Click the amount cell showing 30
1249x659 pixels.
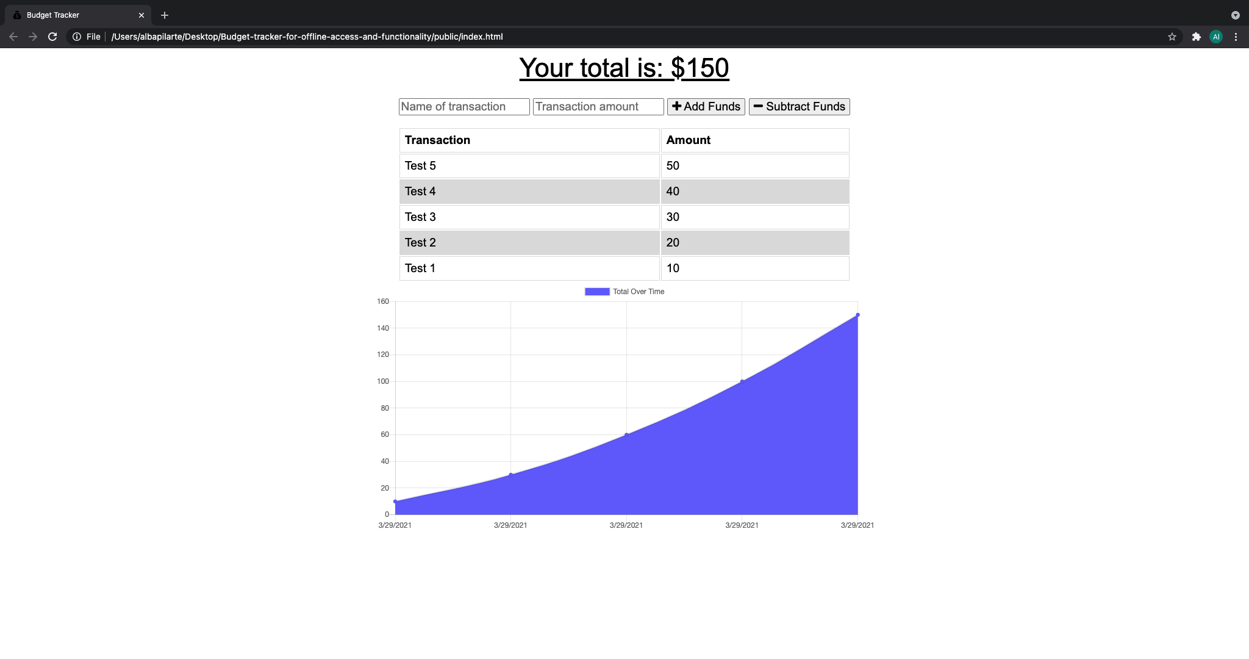click(x=755, y=217)
